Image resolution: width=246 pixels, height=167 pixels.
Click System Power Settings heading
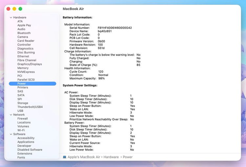(80, 85)
